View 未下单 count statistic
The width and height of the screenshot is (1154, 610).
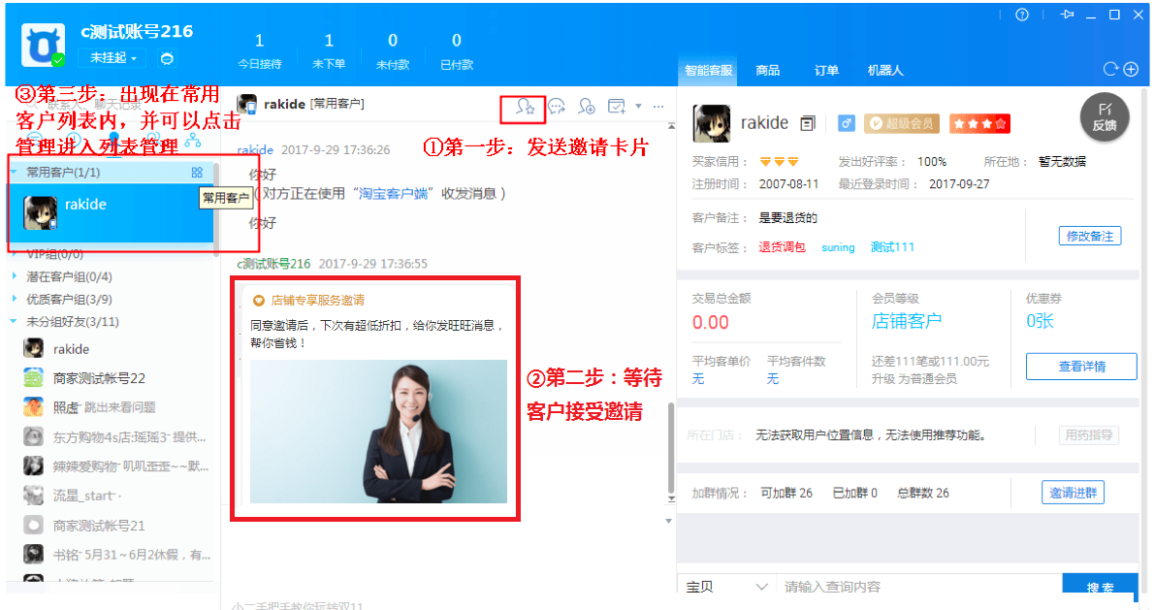click(328, 50)
